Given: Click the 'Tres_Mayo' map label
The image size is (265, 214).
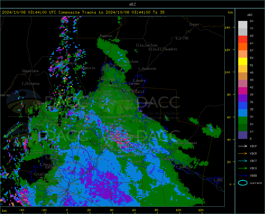Looking at the screenshot, I should (x=107, y=79).
